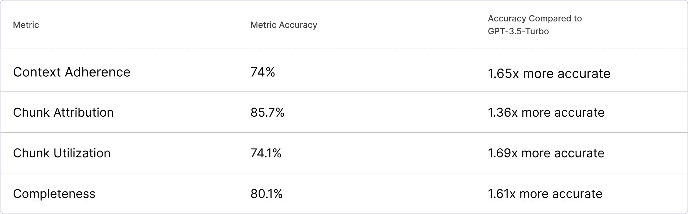The image size is (688, 214).
Task: Click GPT-3.5-Turbo text in header
Action: coord(518,31)
